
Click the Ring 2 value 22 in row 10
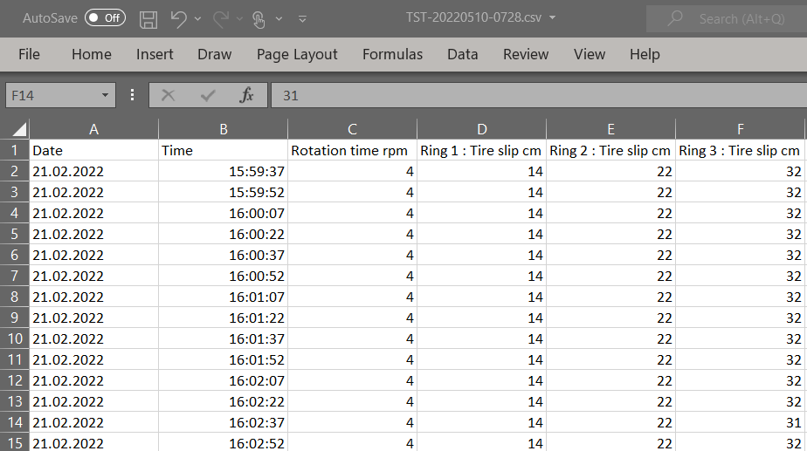click(x=610, y=338)
